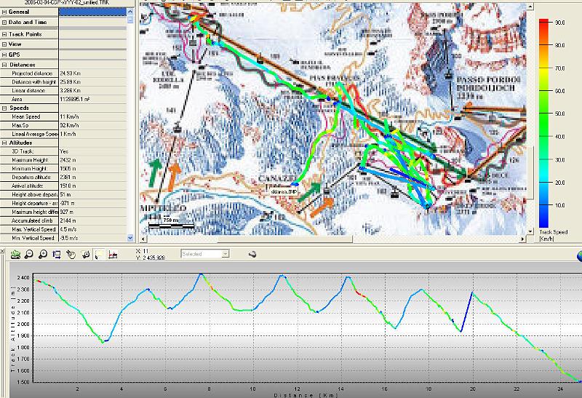The image size is (582, 398).
Task: Click the 750 m map scale bar
Action: tap(171, 223)
